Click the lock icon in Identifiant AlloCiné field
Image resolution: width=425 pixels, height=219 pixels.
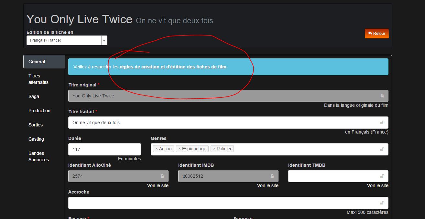162,176
